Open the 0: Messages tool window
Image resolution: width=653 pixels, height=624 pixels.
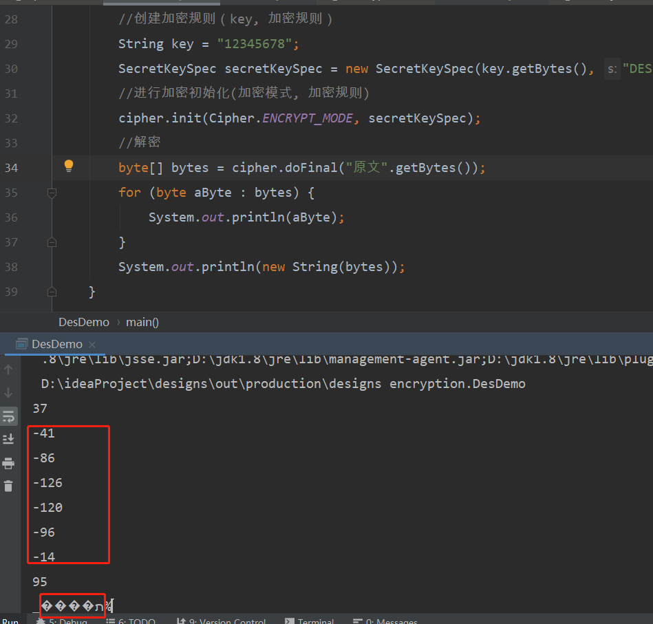click(385, 621)
